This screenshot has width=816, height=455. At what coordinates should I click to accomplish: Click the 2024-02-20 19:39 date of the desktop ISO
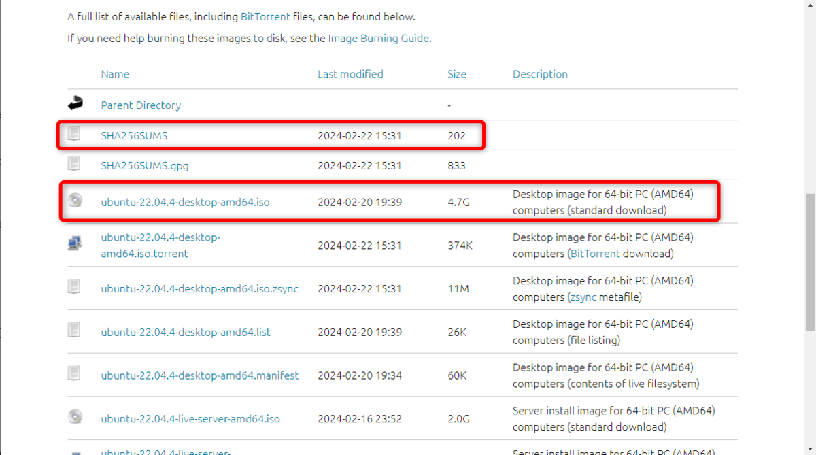pyautogui.click(x=360, y=202)
